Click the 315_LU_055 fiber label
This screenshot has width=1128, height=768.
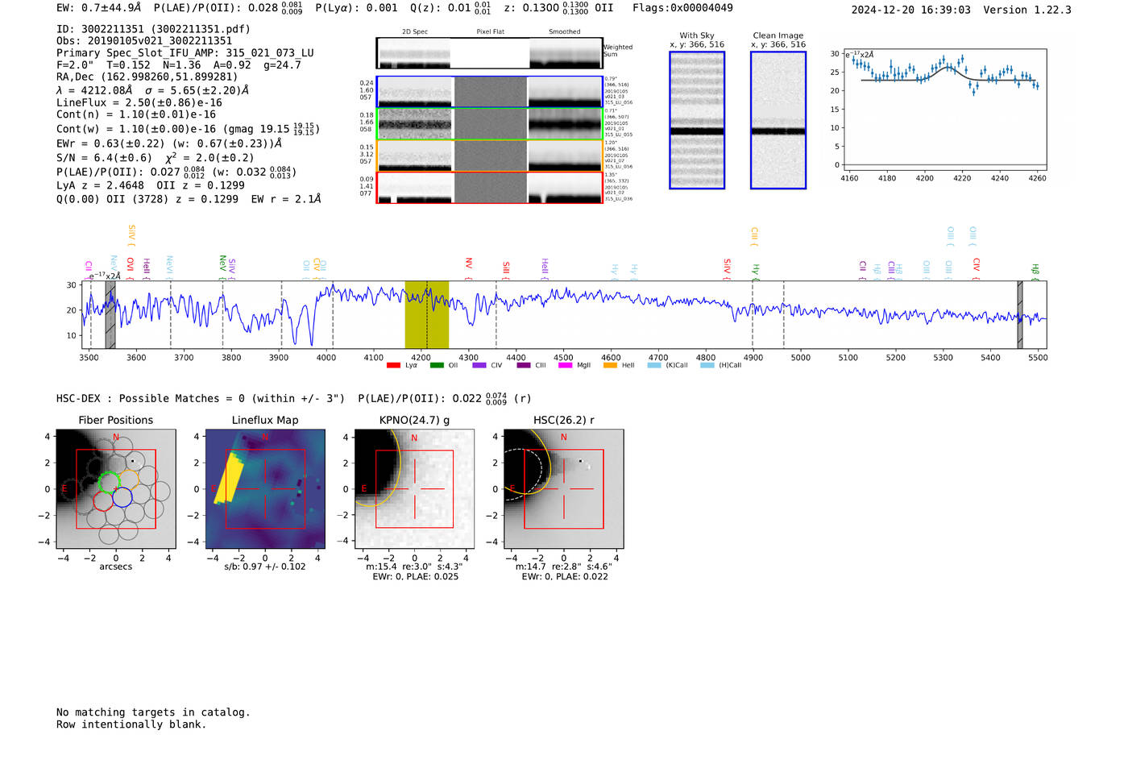[x=618, y=135]
